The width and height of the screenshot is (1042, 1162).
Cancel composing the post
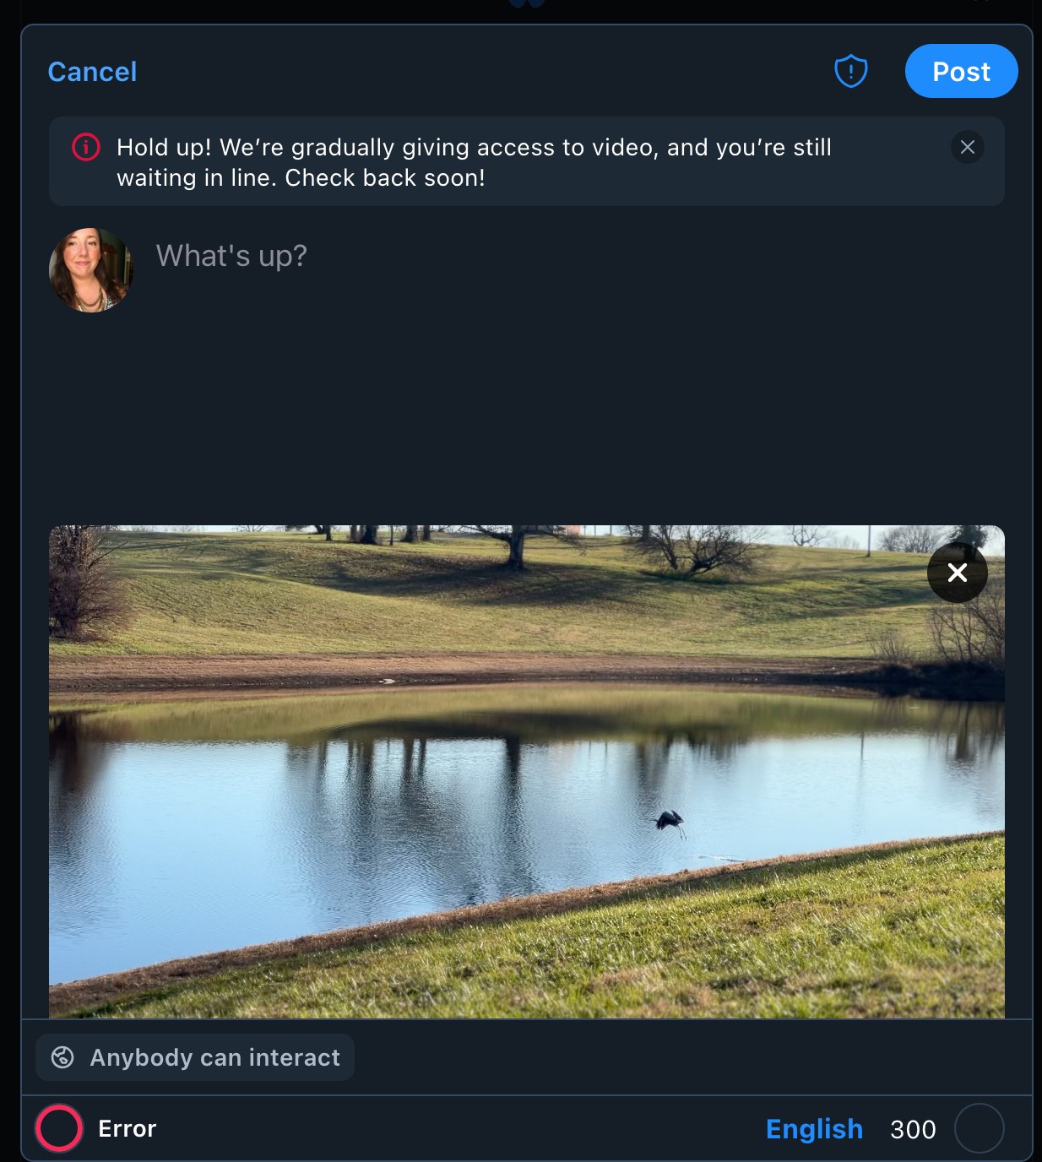(92, 72)
